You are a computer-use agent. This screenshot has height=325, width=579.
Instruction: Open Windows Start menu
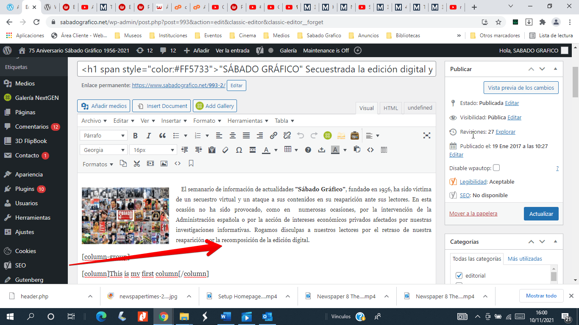pyautogui.click(x=10, y=317)
